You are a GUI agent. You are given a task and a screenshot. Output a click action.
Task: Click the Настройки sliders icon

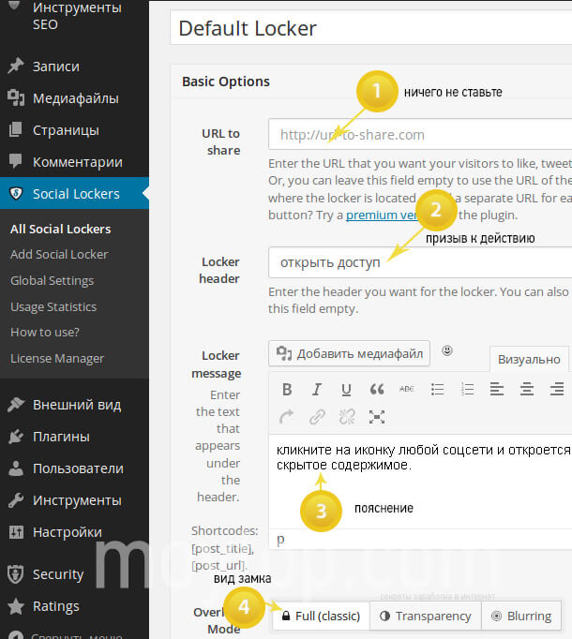point(16,532)
